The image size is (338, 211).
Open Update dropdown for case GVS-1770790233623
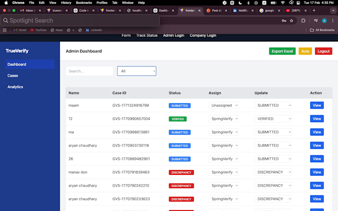(x=273, y=199)
